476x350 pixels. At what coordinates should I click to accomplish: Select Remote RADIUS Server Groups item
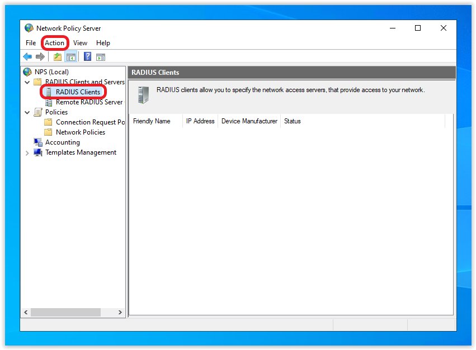(90, 102)
